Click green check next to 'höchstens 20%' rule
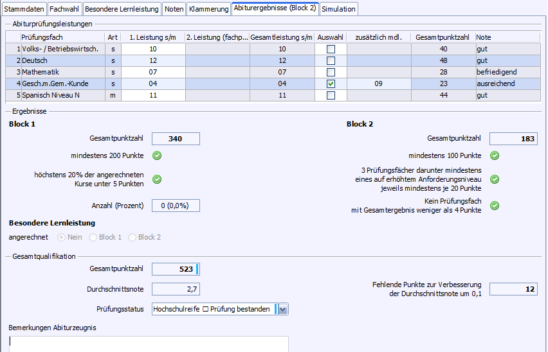548x352 pixels. tap(157, 179)
